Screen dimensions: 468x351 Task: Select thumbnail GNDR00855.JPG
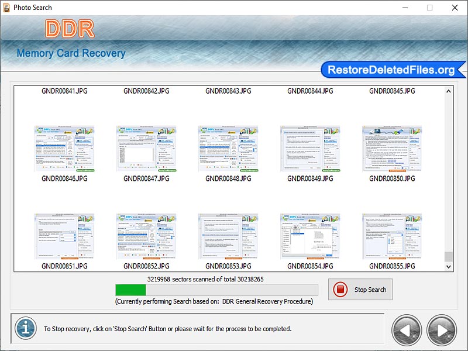[392, 236]
